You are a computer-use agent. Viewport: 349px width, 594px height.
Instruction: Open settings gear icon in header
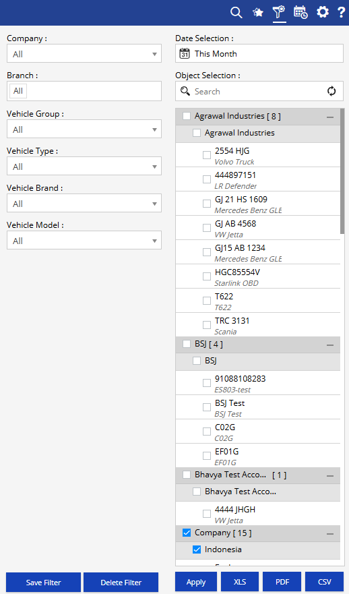(x=323, y=12)
